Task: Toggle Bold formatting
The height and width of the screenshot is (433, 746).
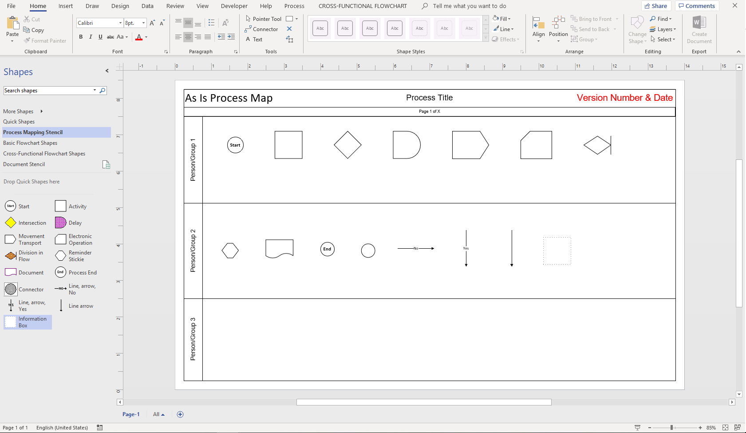Action: (81, 37)
